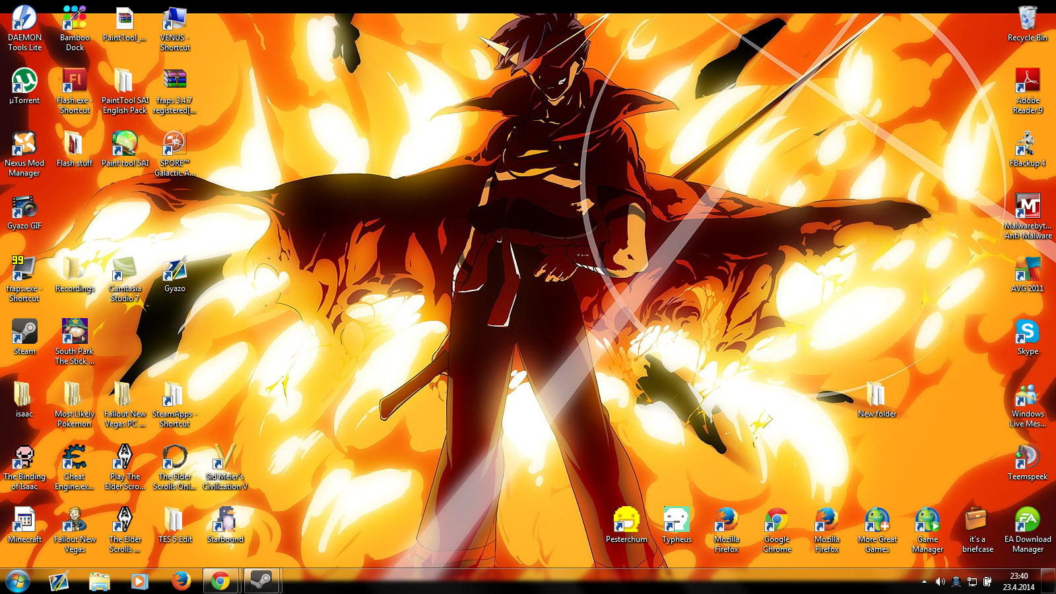Image resolution: width=1056 pixels, height=594 pixels.
Task: Launch Nexus Mod Manager
Action: (x=24, y=154)
